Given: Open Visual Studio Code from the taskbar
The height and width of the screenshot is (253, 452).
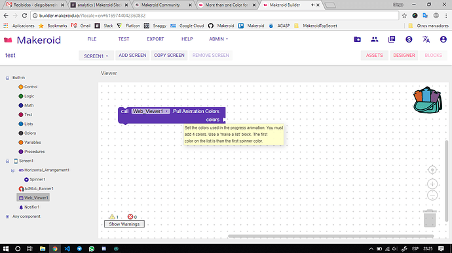Looking at the screenshot, I should pos(67,248).
